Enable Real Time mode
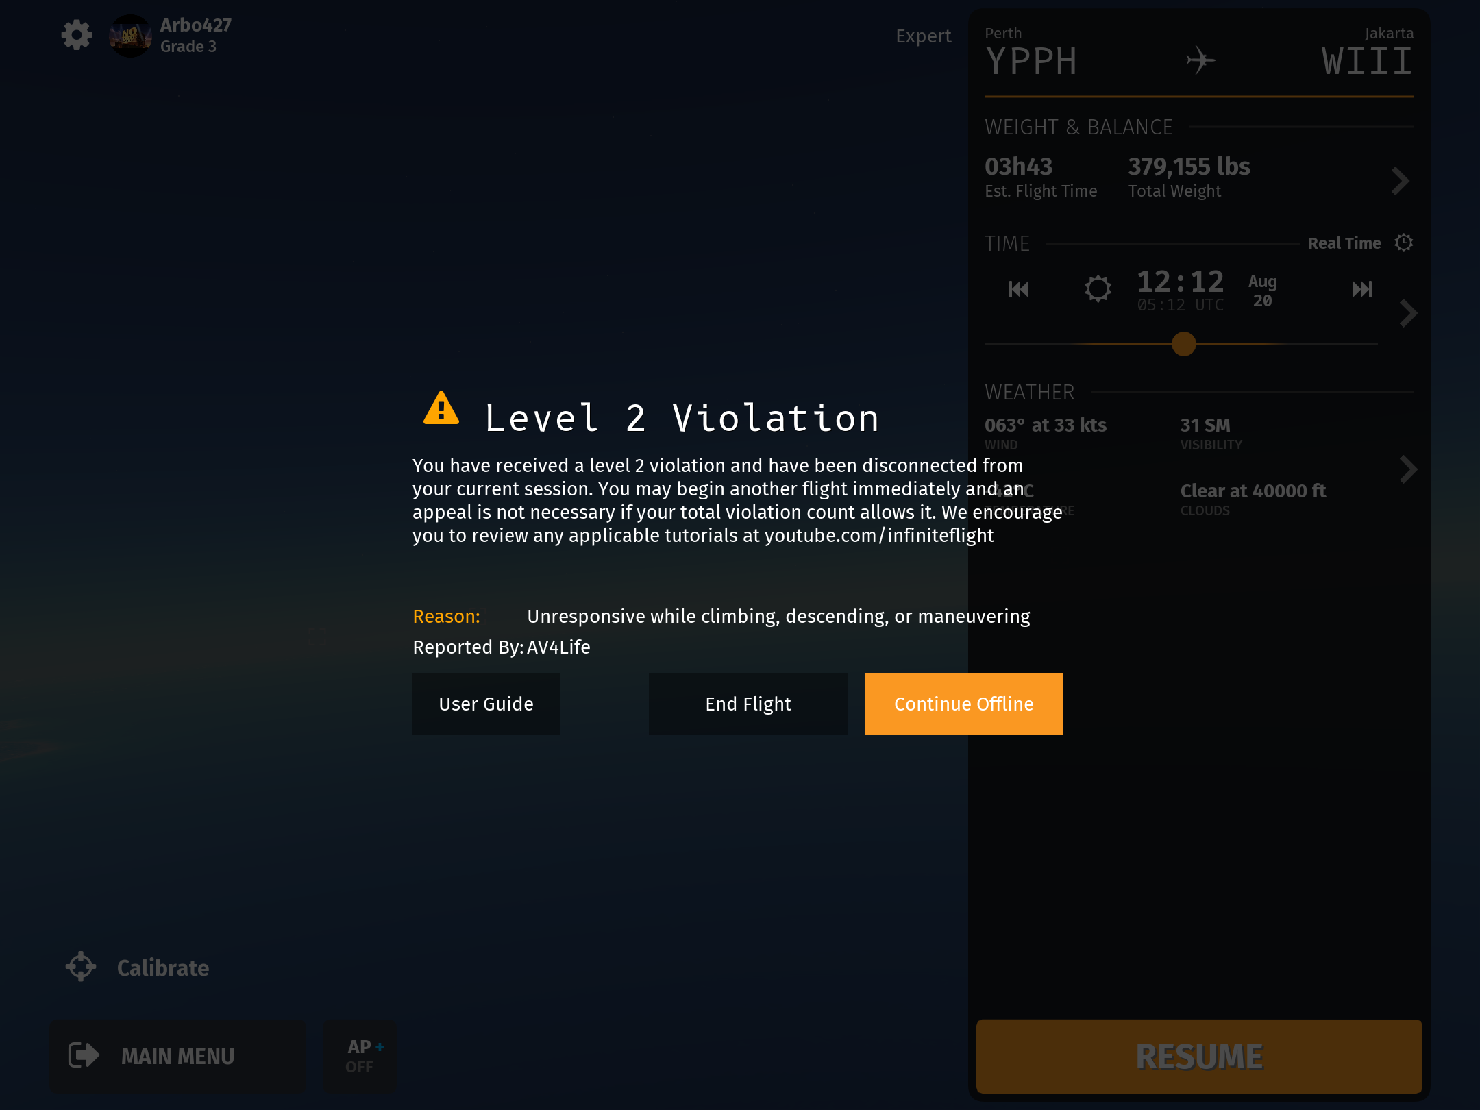The width and height of the screenshot is (1480, 1110). 1344,243
